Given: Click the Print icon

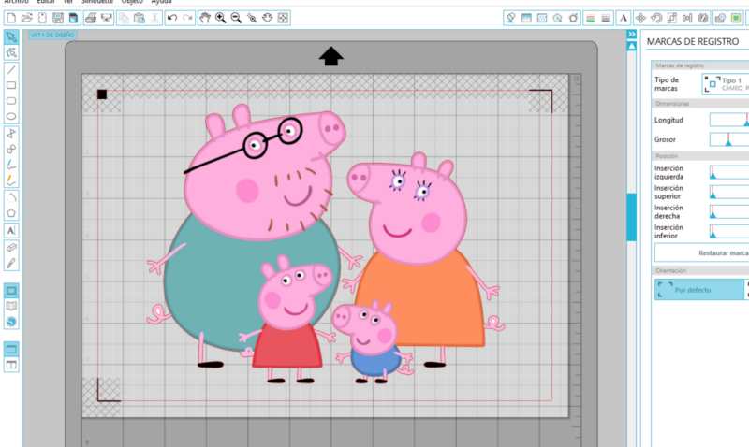Looking at the screenshot, I should (x=91, y=18).
